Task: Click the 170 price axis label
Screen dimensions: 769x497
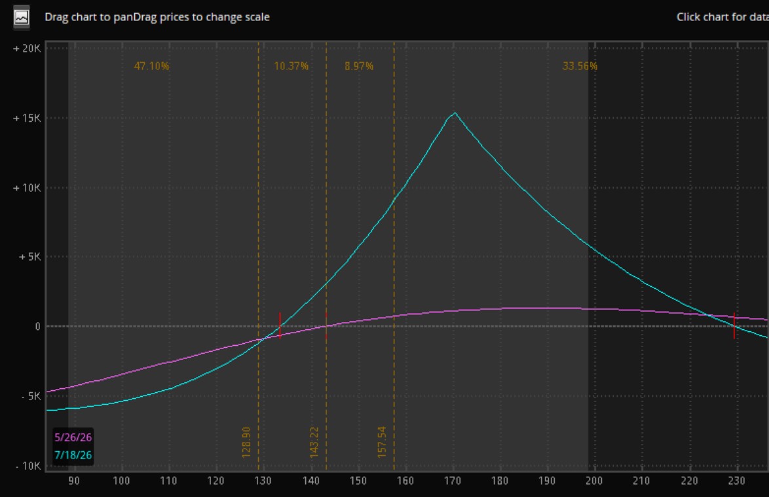Action: tap(453, 481)
